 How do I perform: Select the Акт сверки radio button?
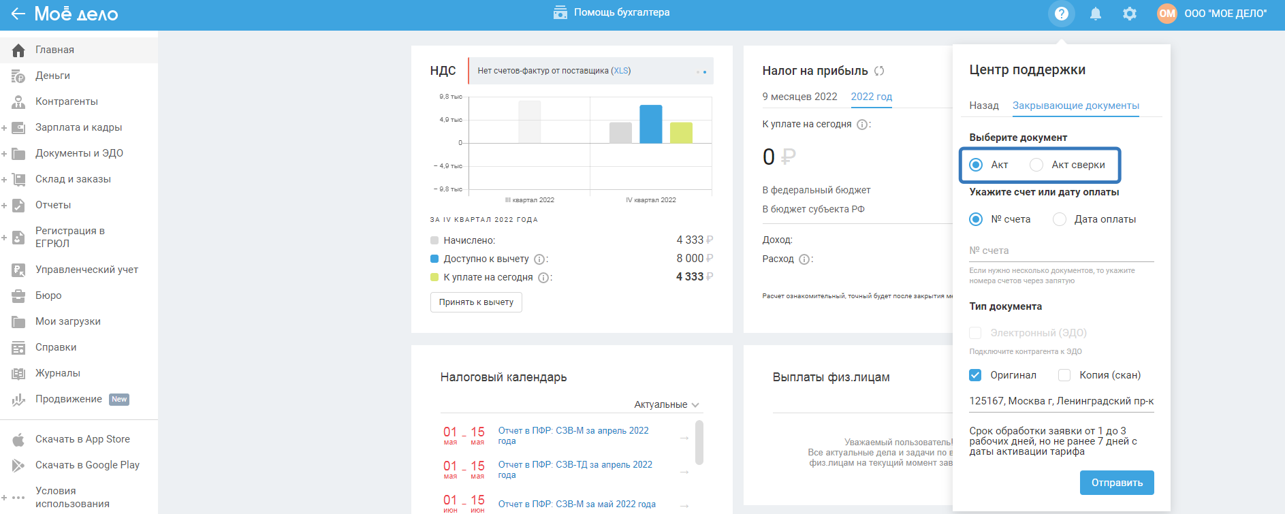tap(1036, 165)
